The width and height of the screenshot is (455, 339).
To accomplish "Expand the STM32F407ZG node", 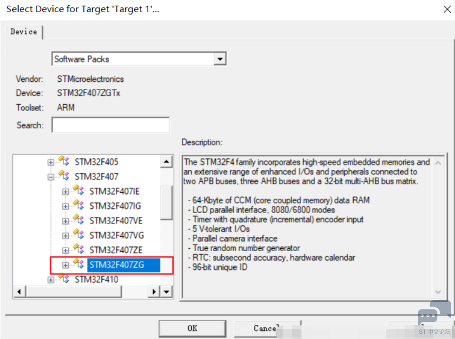I will (x=65, y=265).
